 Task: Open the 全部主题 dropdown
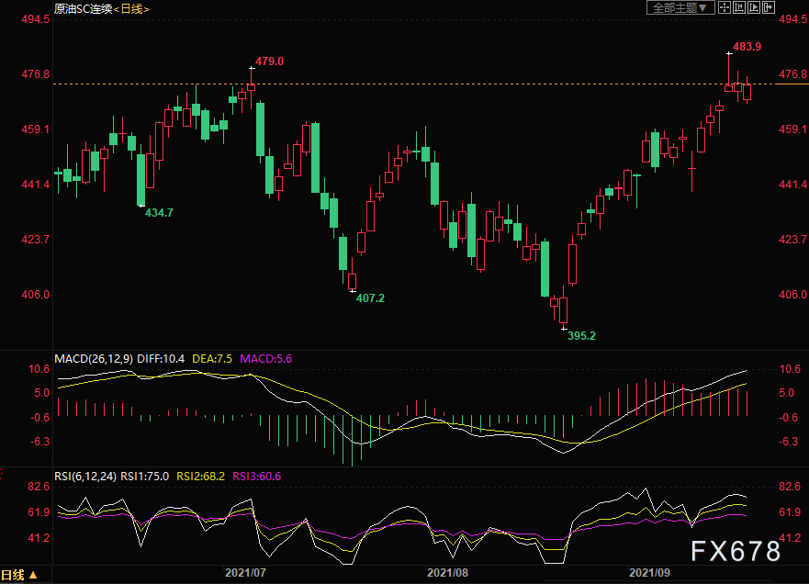tap(680, 7)
